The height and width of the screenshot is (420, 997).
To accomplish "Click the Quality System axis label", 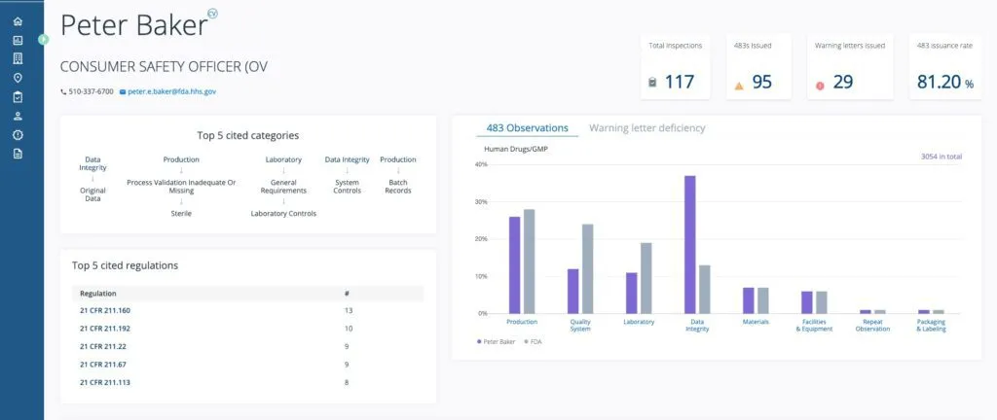I will point(580,326).
